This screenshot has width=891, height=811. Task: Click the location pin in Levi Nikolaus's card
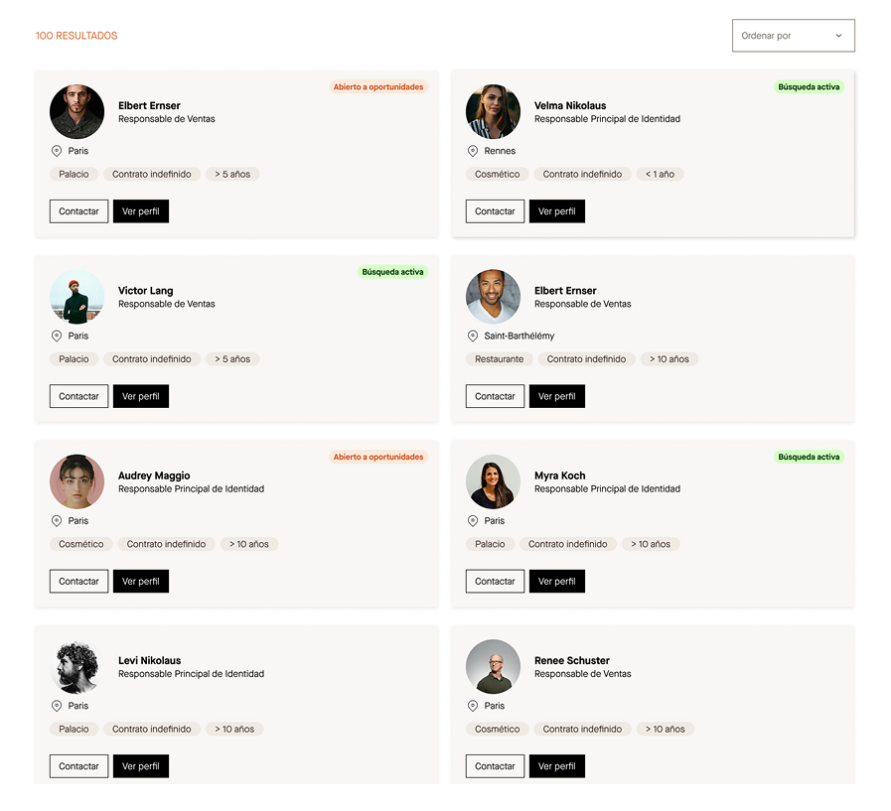pyautogui.click(x=57, y=706)
